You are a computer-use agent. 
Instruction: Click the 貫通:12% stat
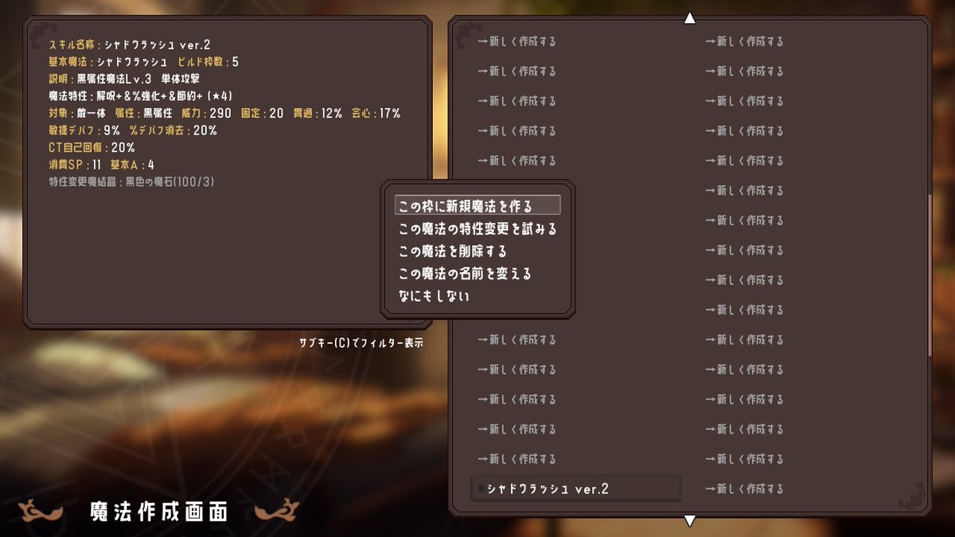[x=318, y=113]
